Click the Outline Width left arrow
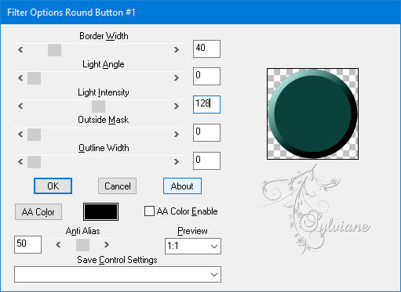The image size is (401, 292). [20, 162]
